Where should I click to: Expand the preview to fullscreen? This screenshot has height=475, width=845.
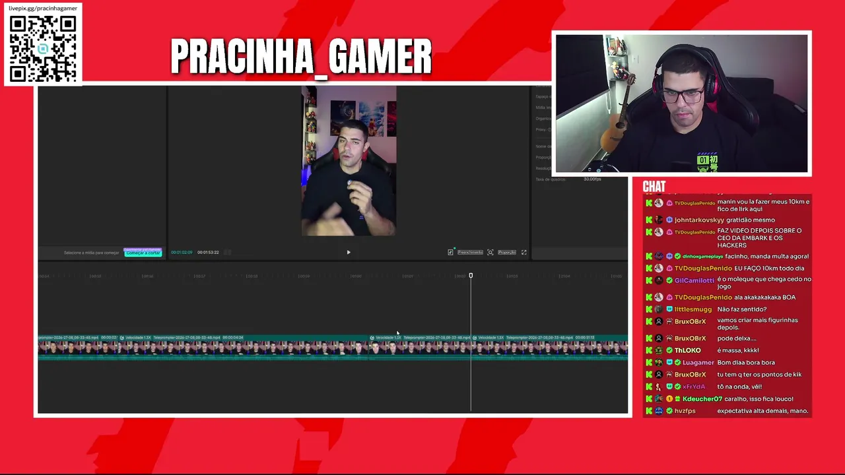pyautogui.click(x=524, y=252)
